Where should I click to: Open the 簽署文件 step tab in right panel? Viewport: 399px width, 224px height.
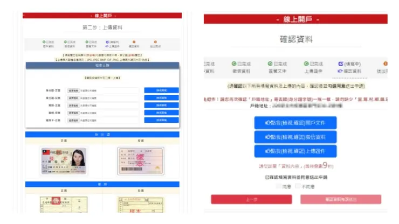point(277,67)
